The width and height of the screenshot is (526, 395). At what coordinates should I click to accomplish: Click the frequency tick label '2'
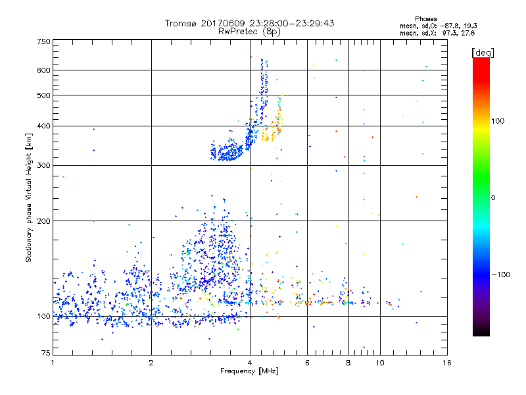(151, 363)
